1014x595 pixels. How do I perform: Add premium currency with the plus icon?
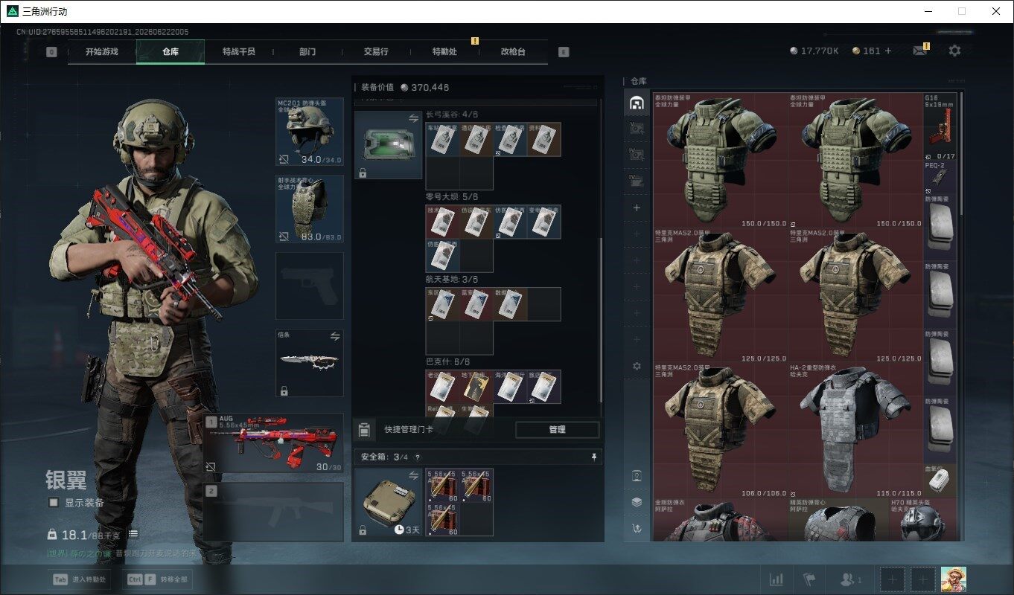pos(887,51)
